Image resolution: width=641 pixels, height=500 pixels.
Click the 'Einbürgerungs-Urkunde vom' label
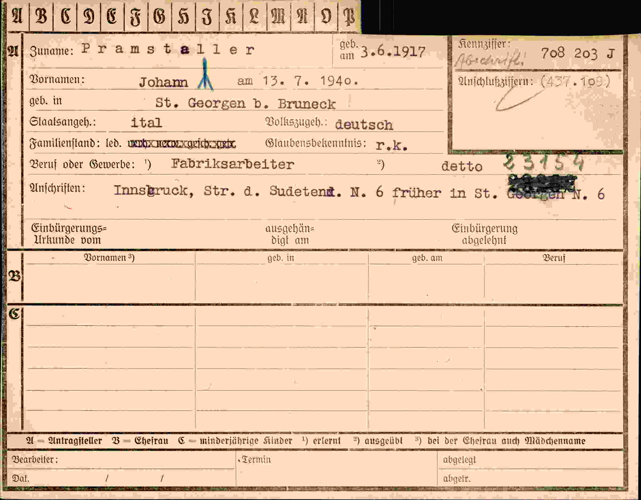pos(69,234)
